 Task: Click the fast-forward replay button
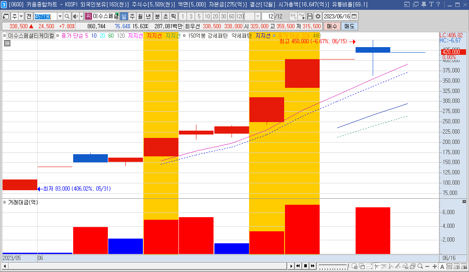312,266
